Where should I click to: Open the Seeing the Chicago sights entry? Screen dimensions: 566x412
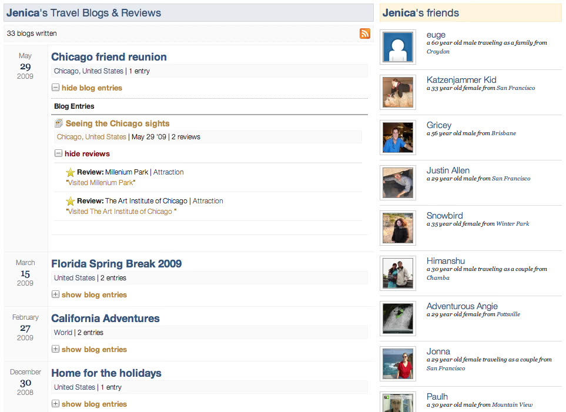pos(118,123)
